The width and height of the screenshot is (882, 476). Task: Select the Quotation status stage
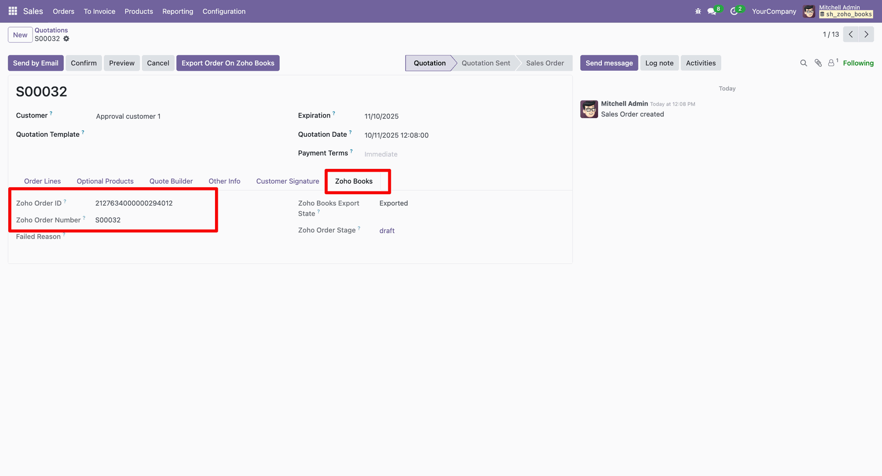click(x=430, y=63)
